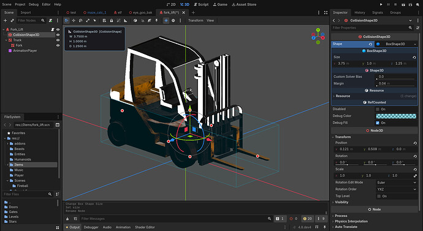Toggle preview sun icon in viewport toolbar
This screenshot has height=231, width=423.
[166, 20]
